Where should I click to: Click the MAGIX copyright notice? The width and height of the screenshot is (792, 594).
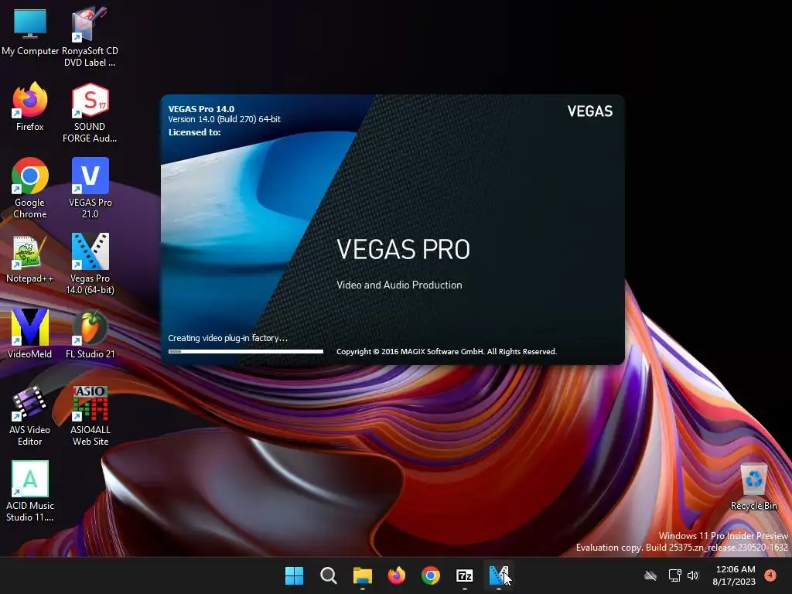point(446,352)
